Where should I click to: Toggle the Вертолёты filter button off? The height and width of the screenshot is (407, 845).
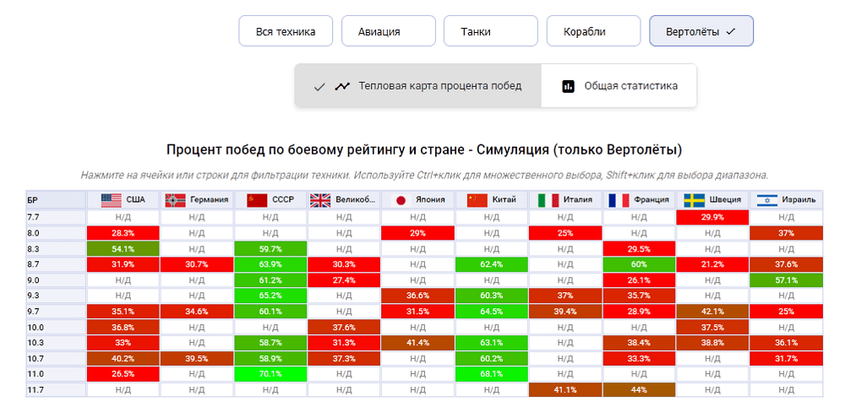(x=701, y=31)
